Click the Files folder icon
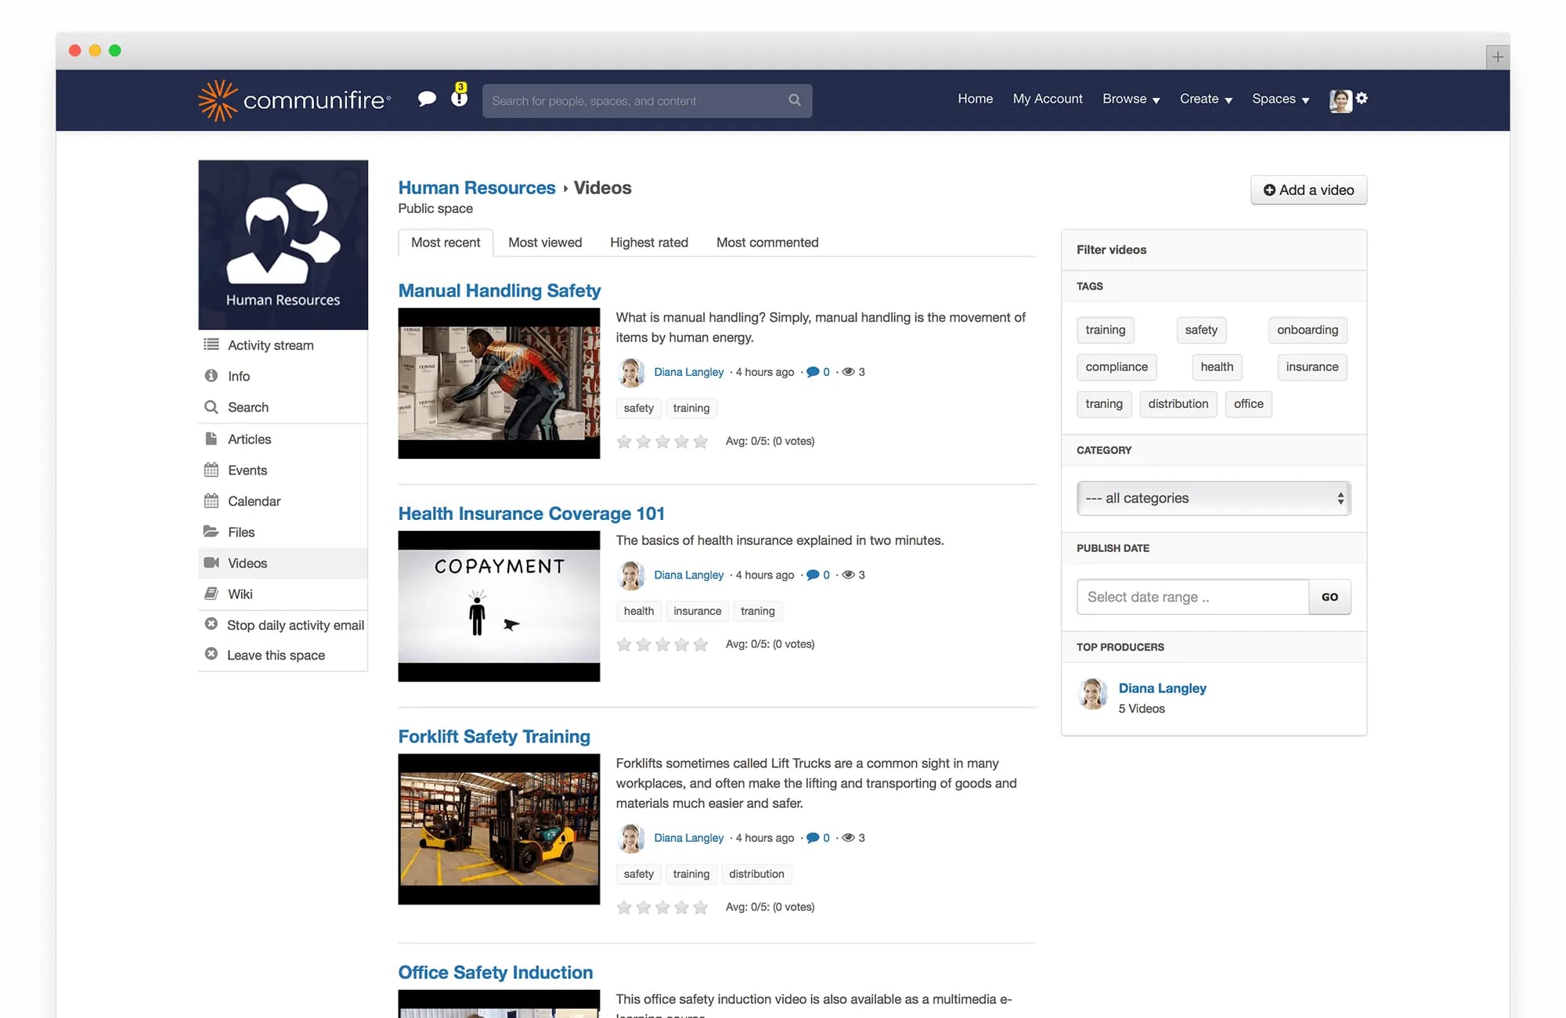This screenshot has width=1566, height=1018. (x=211, y=532)
